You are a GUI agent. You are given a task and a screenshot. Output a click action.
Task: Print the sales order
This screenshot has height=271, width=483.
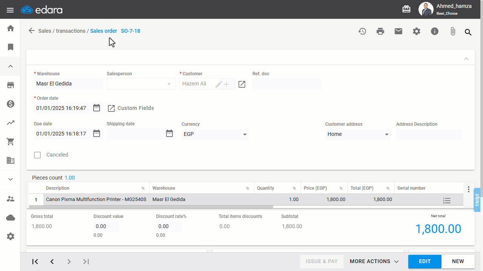[380, 31]
